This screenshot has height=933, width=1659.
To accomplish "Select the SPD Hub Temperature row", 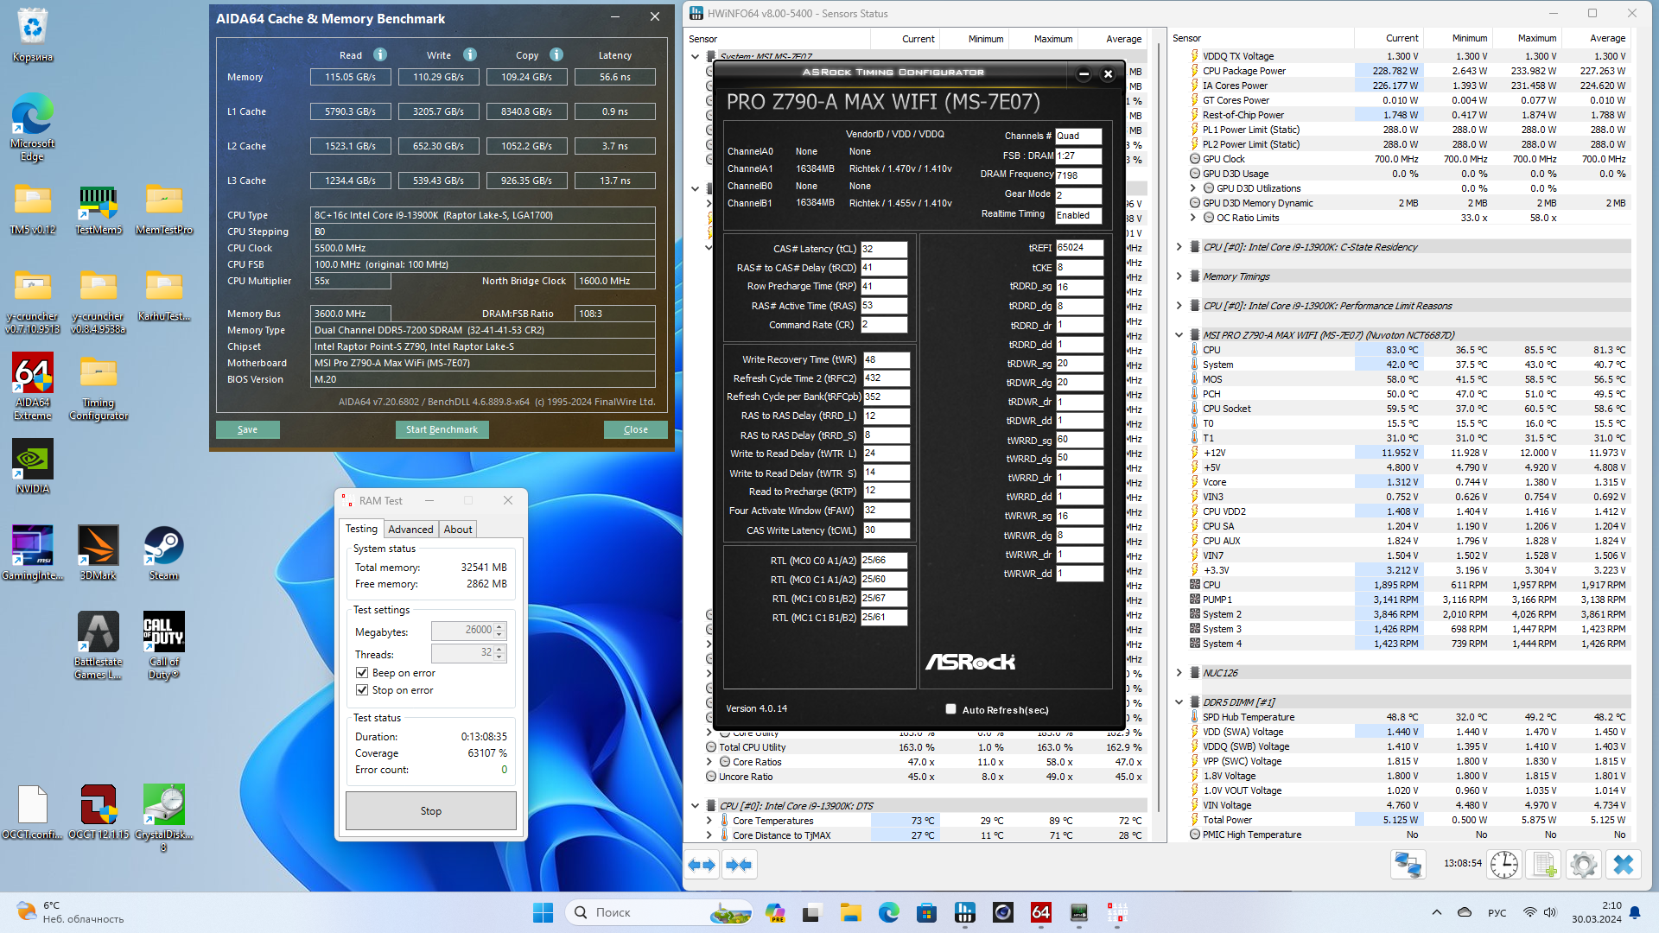I will pos(1410,717).
